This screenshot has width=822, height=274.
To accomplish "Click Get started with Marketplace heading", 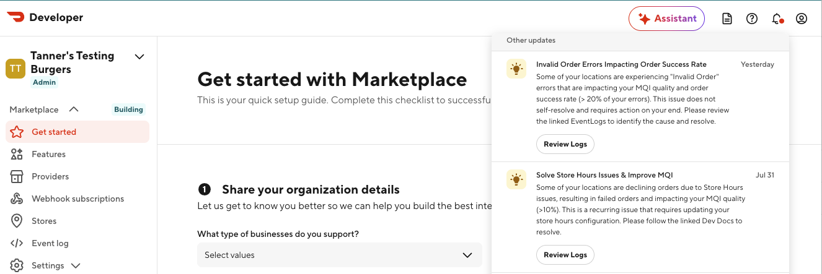I will pos(332,79).
